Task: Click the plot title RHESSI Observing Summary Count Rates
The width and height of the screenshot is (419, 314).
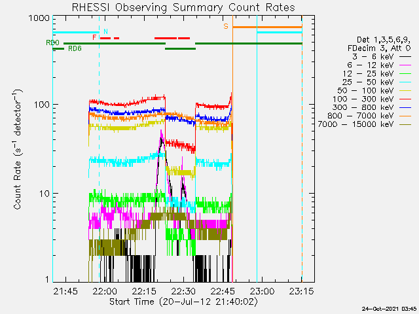Action: pyautogui.click(x=183, y=7)
